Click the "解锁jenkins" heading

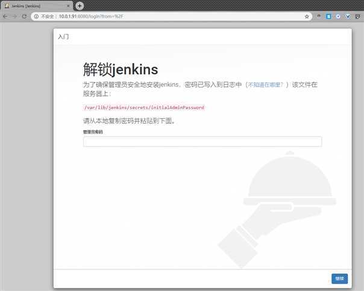tap(121, 69)
